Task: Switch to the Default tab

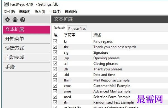Action: 59,28
